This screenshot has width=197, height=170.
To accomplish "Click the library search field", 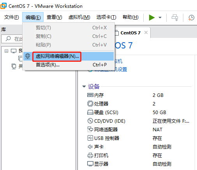I will tap(12, 39).
